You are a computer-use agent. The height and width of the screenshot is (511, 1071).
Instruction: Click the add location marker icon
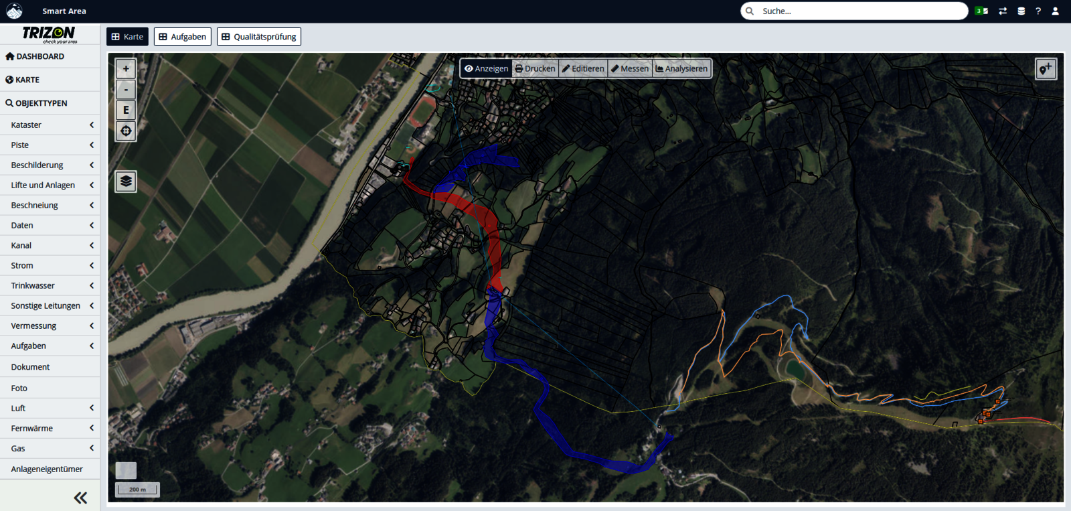pos(1046,69)
